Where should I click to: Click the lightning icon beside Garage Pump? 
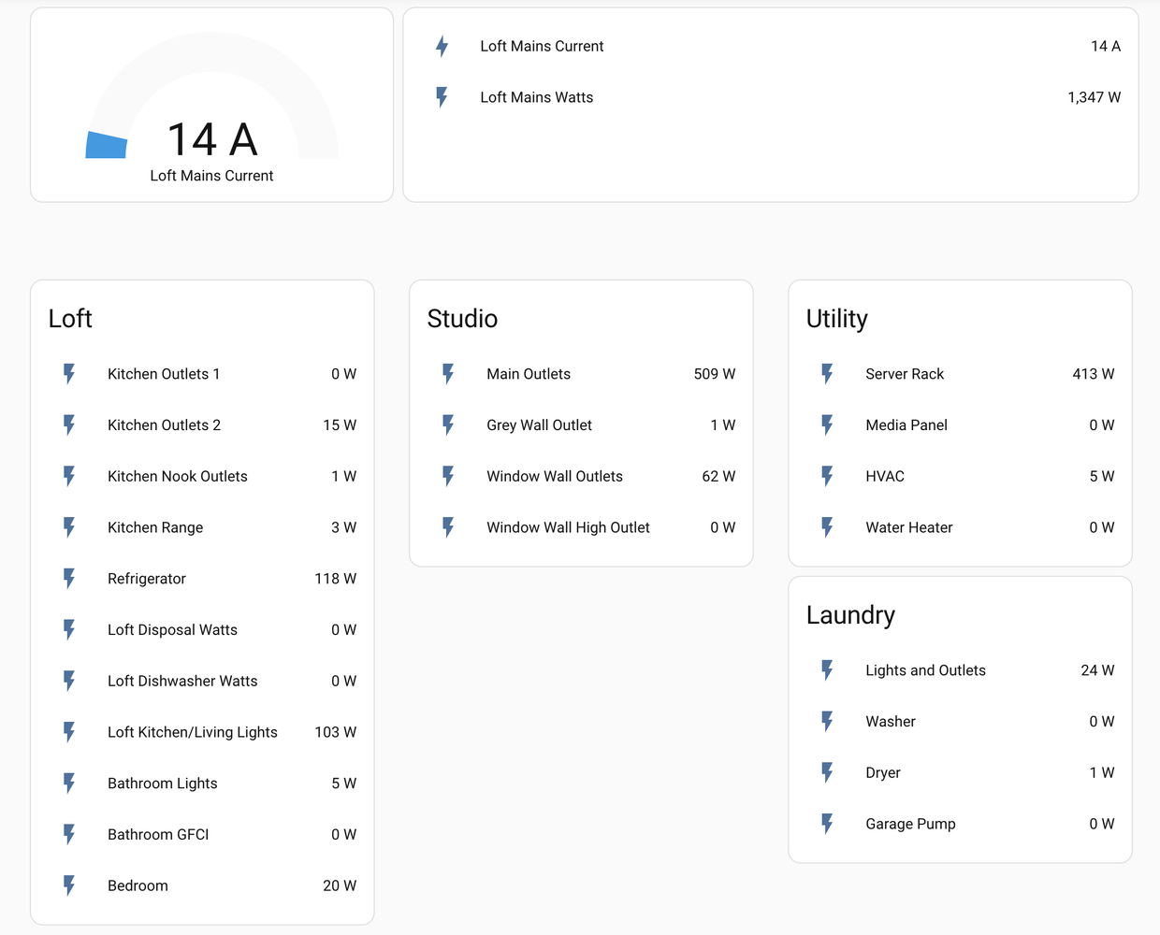click(x=827, y=824)
